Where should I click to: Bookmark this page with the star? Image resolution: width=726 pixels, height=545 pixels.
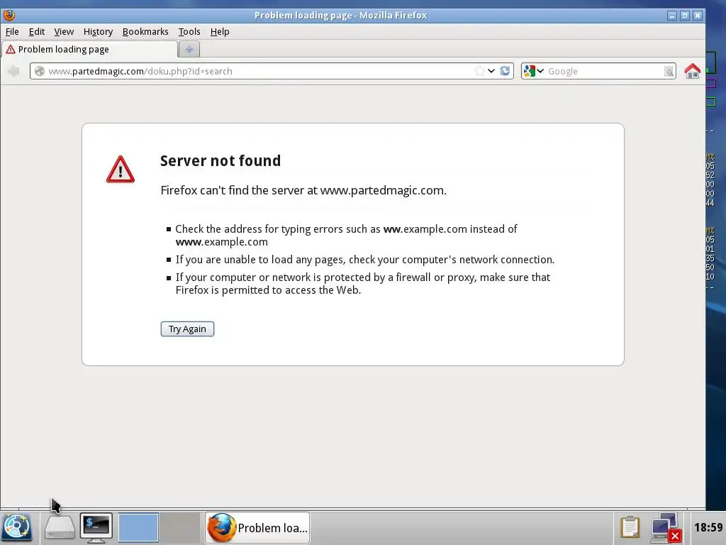pyautogui.click(x=479, y=71)
